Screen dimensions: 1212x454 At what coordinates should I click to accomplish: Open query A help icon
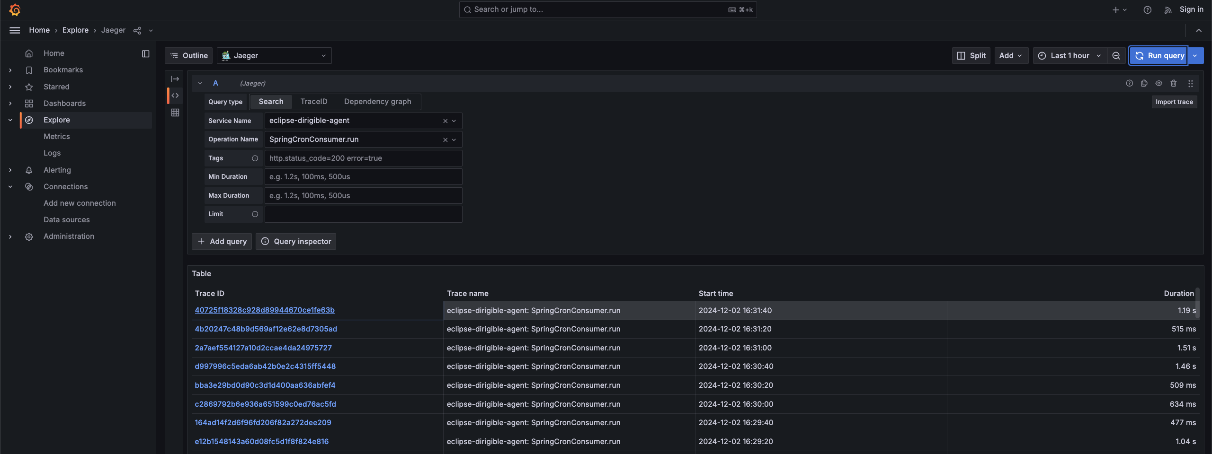(1129, 83)
